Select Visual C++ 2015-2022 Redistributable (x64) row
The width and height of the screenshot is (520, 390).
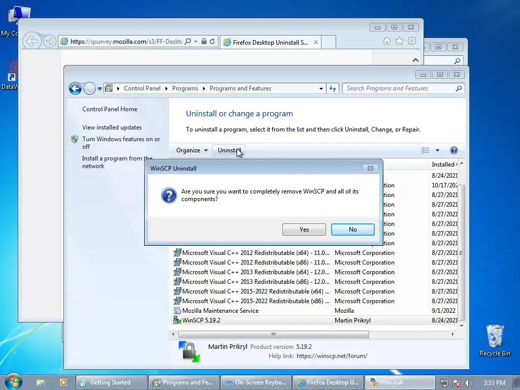[x=314, y=291]
